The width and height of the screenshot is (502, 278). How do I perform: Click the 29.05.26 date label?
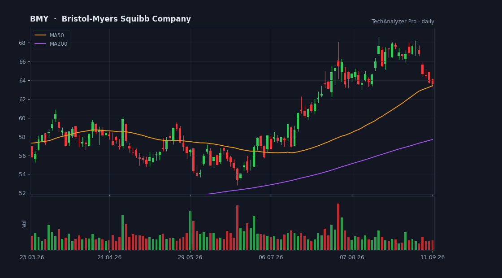click(190, 257)
